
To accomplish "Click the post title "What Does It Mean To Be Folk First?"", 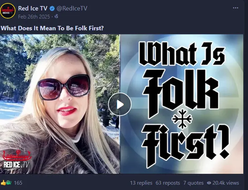I will [x=52, y=28].
